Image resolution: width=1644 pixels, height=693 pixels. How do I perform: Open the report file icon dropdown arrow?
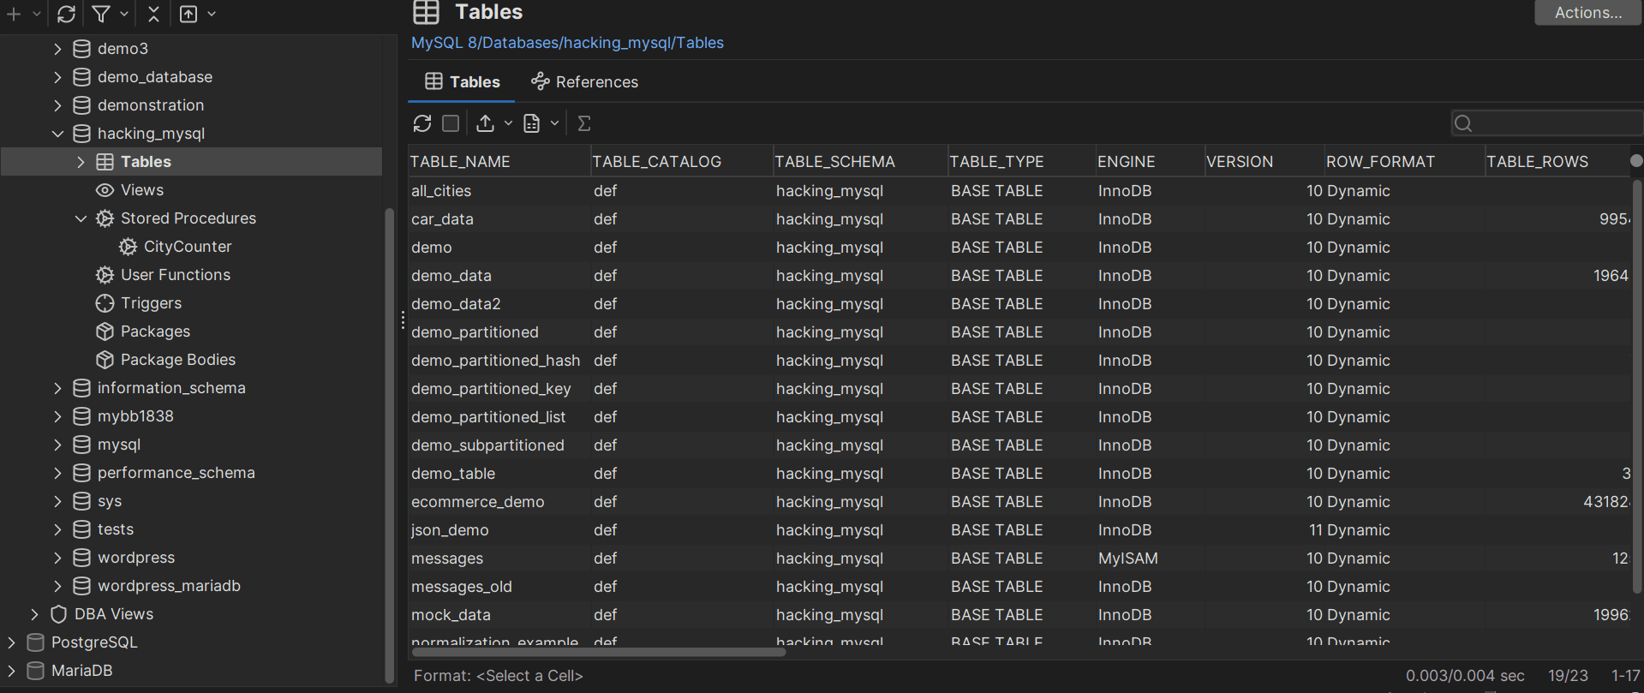pyautogui.click(x=554, y=123)
